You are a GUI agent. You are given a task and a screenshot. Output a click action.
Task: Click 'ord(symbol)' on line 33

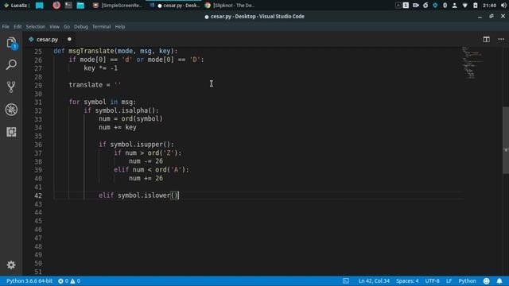[142, 118]
